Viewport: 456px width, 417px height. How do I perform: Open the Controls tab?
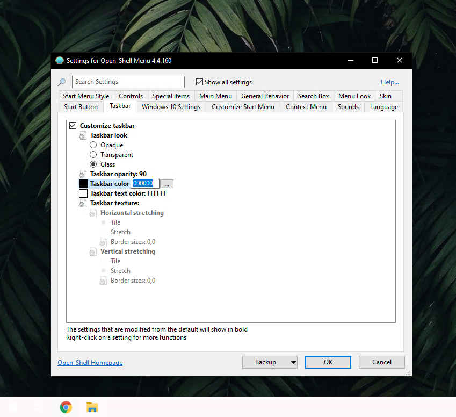tap(131, 96)
